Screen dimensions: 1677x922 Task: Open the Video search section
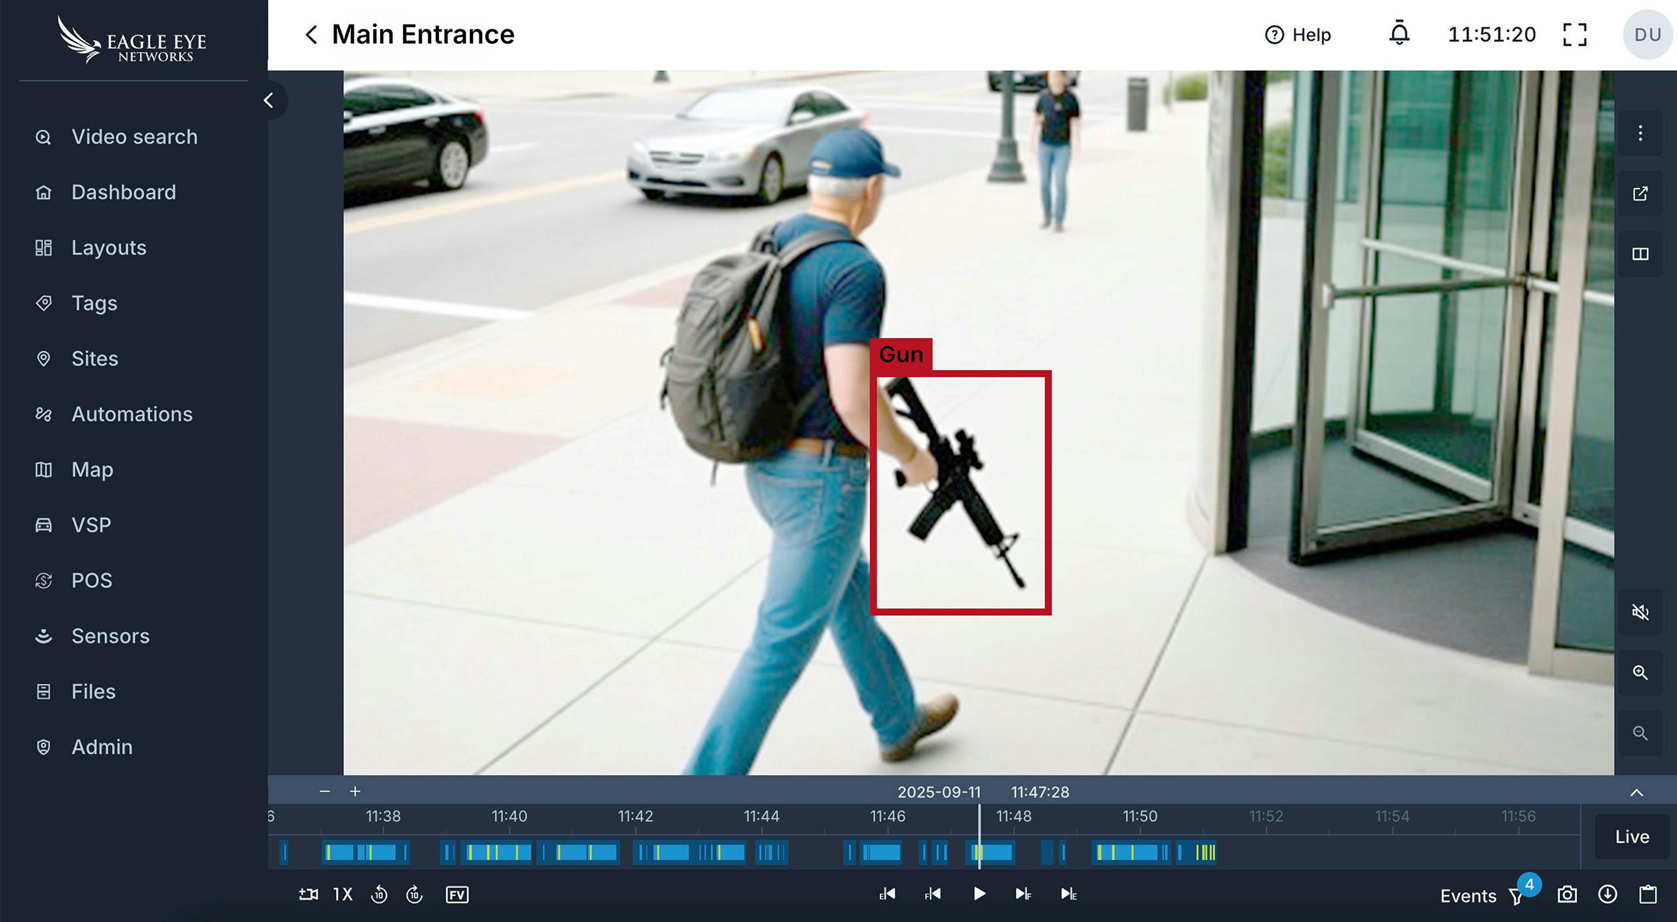[134, 136]
